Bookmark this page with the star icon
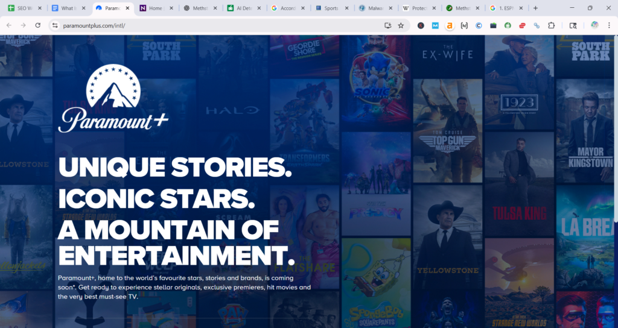The image size is (618, 328). pyautogui.click(x=401, y=25)
